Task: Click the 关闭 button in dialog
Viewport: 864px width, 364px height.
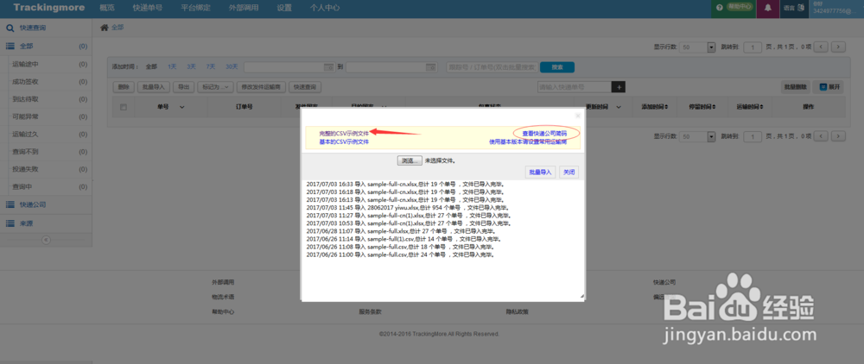Action: pyautogui.click(x=569, y=173)
